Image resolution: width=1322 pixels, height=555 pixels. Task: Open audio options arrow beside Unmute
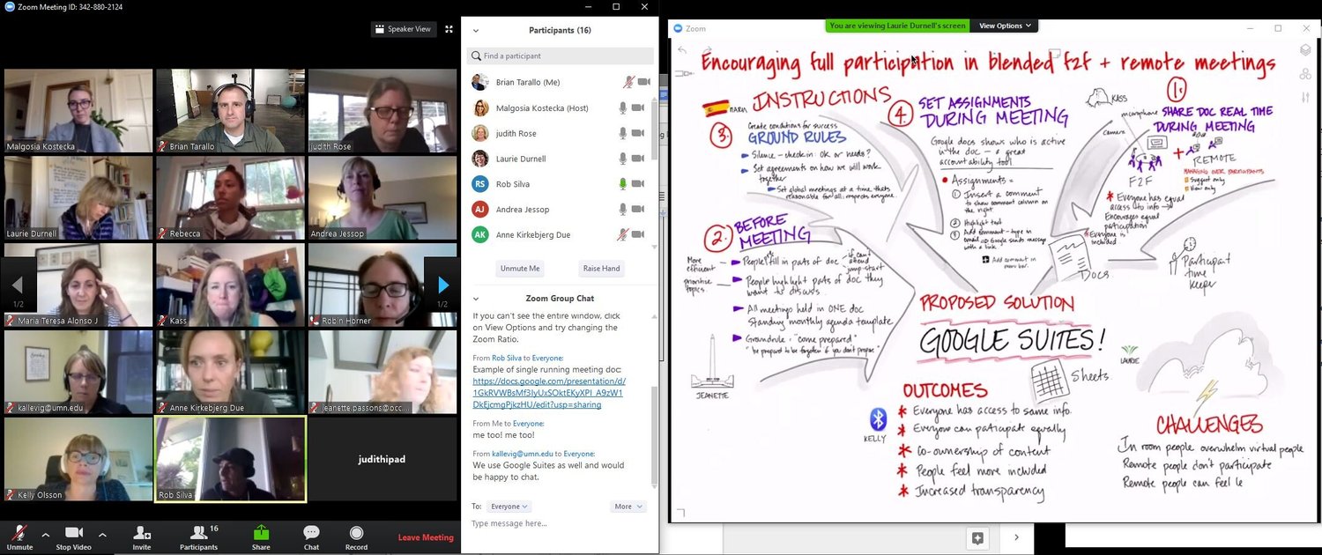[45, 535]
